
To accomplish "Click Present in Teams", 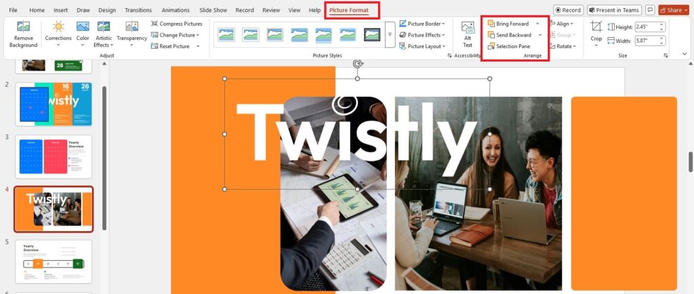I will coord(615,10).
